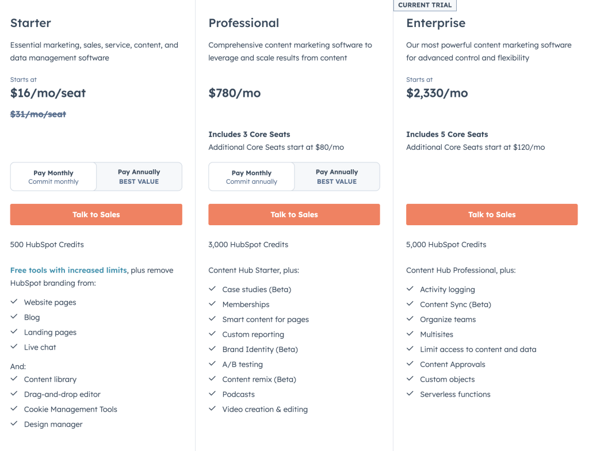589x451 pixels.
Task: Click Talk to Sales for Enterprise plan
Action: pos(492,214)
